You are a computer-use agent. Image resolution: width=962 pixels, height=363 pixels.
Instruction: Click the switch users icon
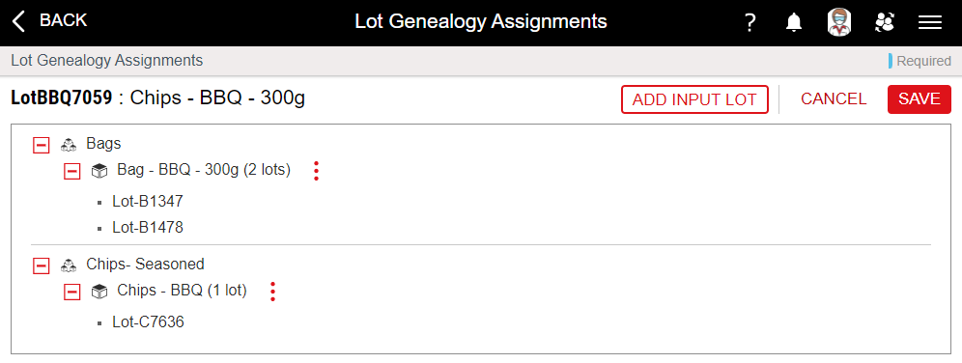tap(884, 23)
